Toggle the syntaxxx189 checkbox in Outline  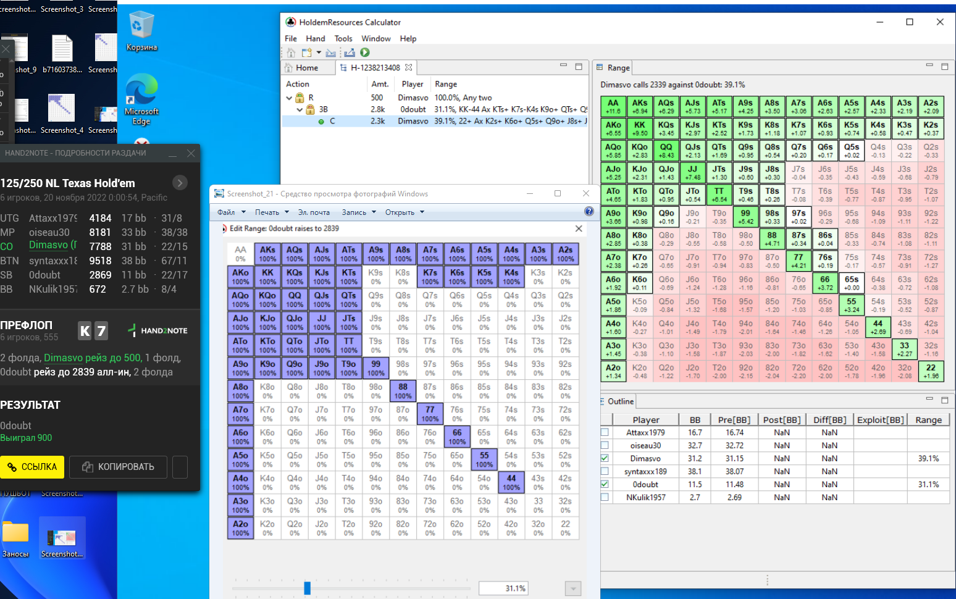605,471
